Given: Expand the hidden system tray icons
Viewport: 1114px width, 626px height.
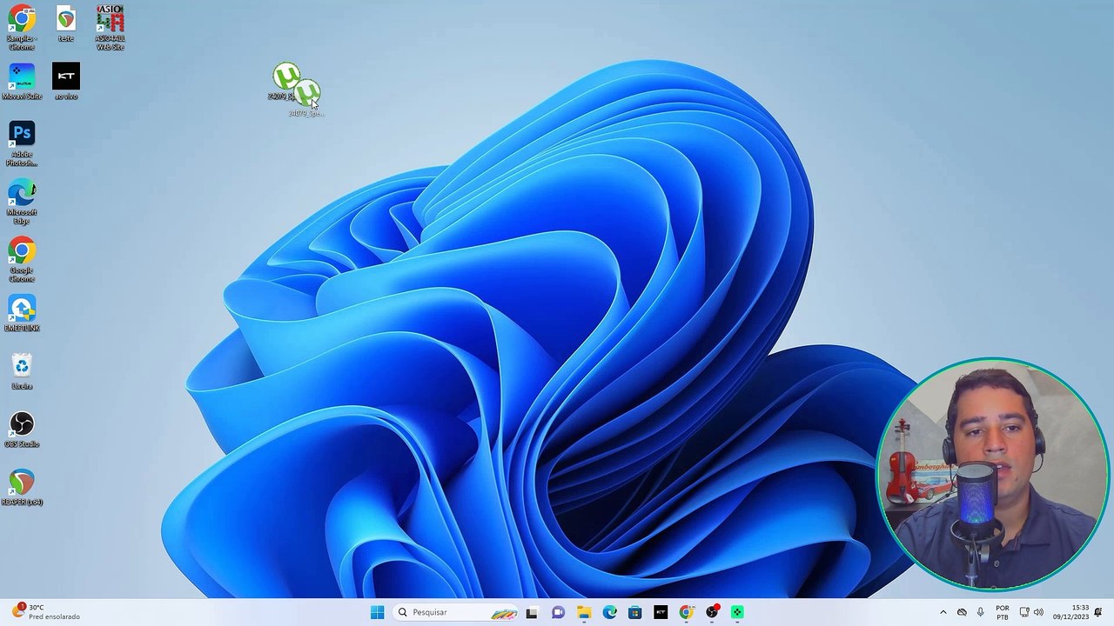Looking at the screenshot, I should (943, 612).
